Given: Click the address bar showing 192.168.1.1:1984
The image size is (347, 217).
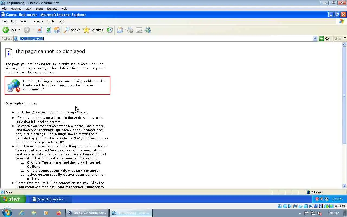Looking at the screenshot, I should point(165,39).
